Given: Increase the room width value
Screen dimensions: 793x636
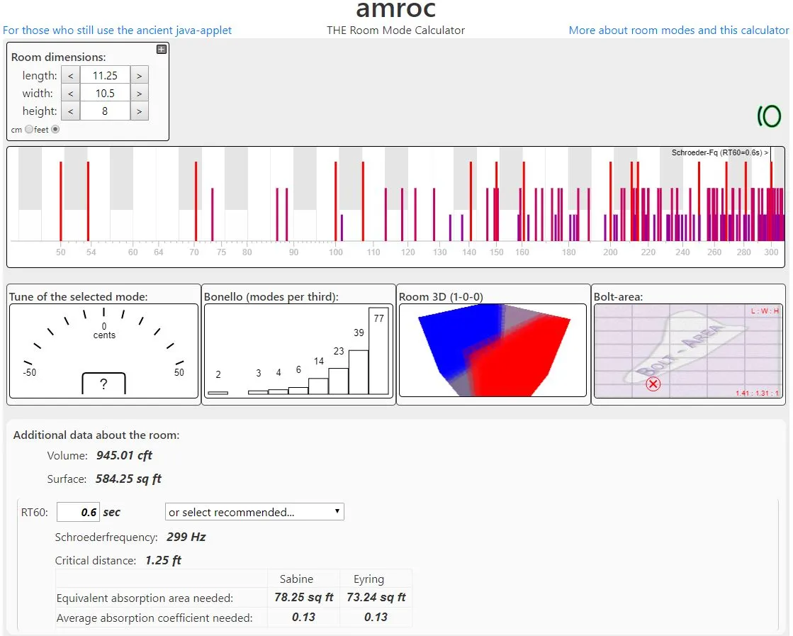Looking at the screenshot, I should 139,93.
